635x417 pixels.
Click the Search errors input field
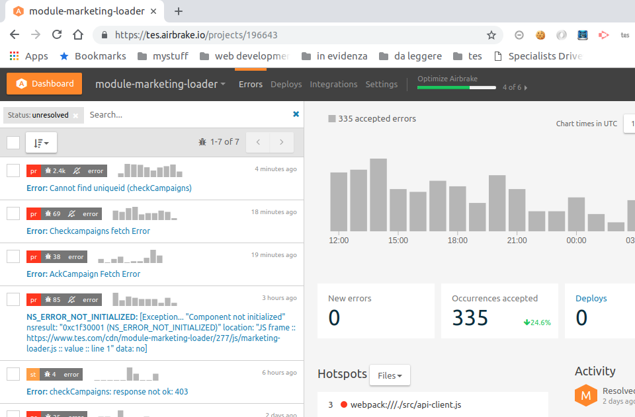[x=187, y=115]
